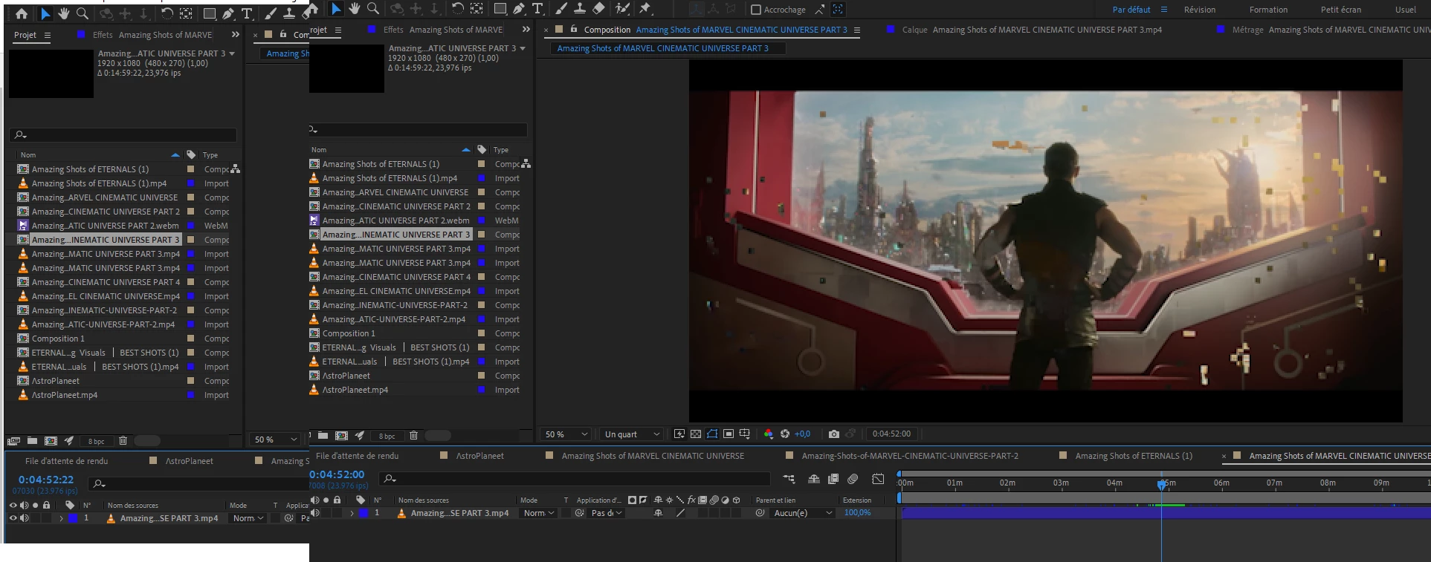Switch to the Petit écran workspace
The image size is (1431, 562).
point(1341,10)
